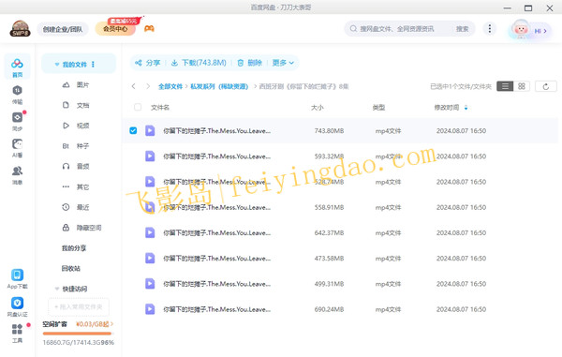Delete the selected file
562x357 pixels.
250,63
